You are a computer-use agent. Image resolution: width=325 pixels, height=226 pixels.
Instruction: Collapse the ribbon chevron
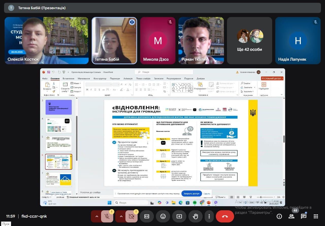click(282, 94)
